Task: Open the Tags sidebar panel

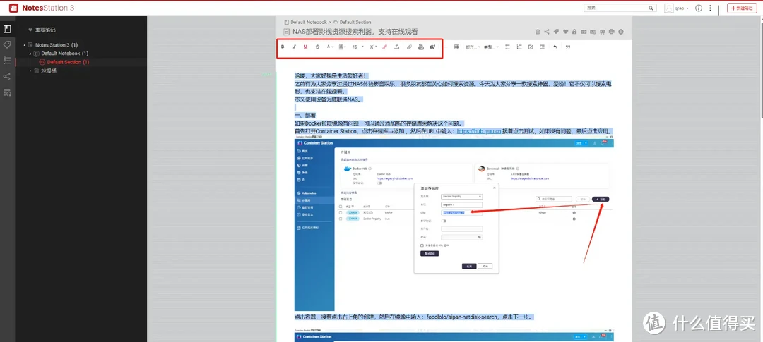Action: [7, 44]
